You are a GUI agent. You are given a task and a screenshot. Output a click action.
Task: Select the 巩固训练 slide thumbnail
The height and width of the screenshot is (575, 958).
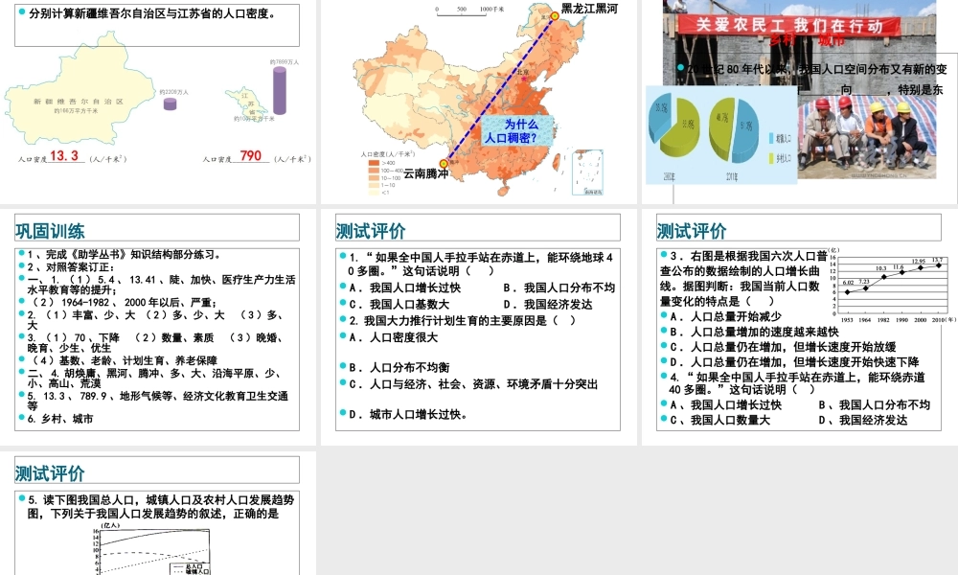pyautogui.click(x=158, y=327)
